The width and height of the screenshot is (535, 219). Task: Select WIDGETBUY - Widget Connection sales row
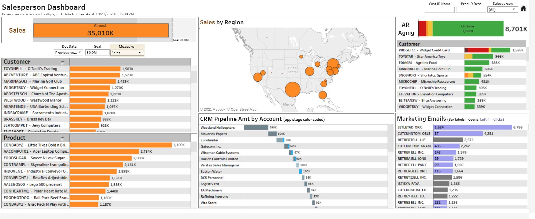point(96,88)
